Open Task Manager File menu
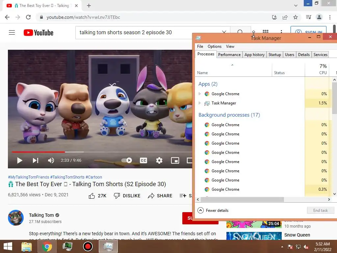 200,46
